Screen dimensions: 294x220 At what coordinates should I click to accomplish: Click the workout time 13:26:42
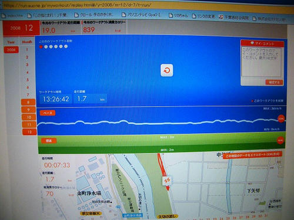tap(56, 99)
